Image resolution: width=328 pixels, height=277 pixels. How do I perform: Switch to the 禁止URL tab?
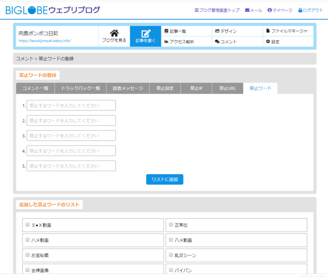pos(228,88)
